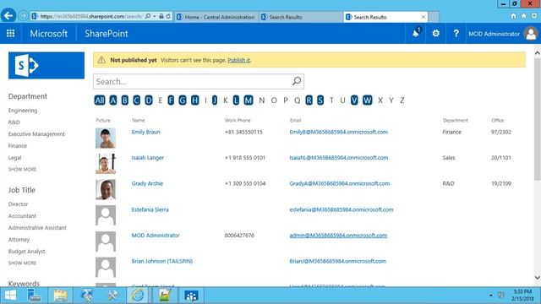Open browser favorites star icon
The width and height of the screenshot is (541, 304).
[524, 16]
